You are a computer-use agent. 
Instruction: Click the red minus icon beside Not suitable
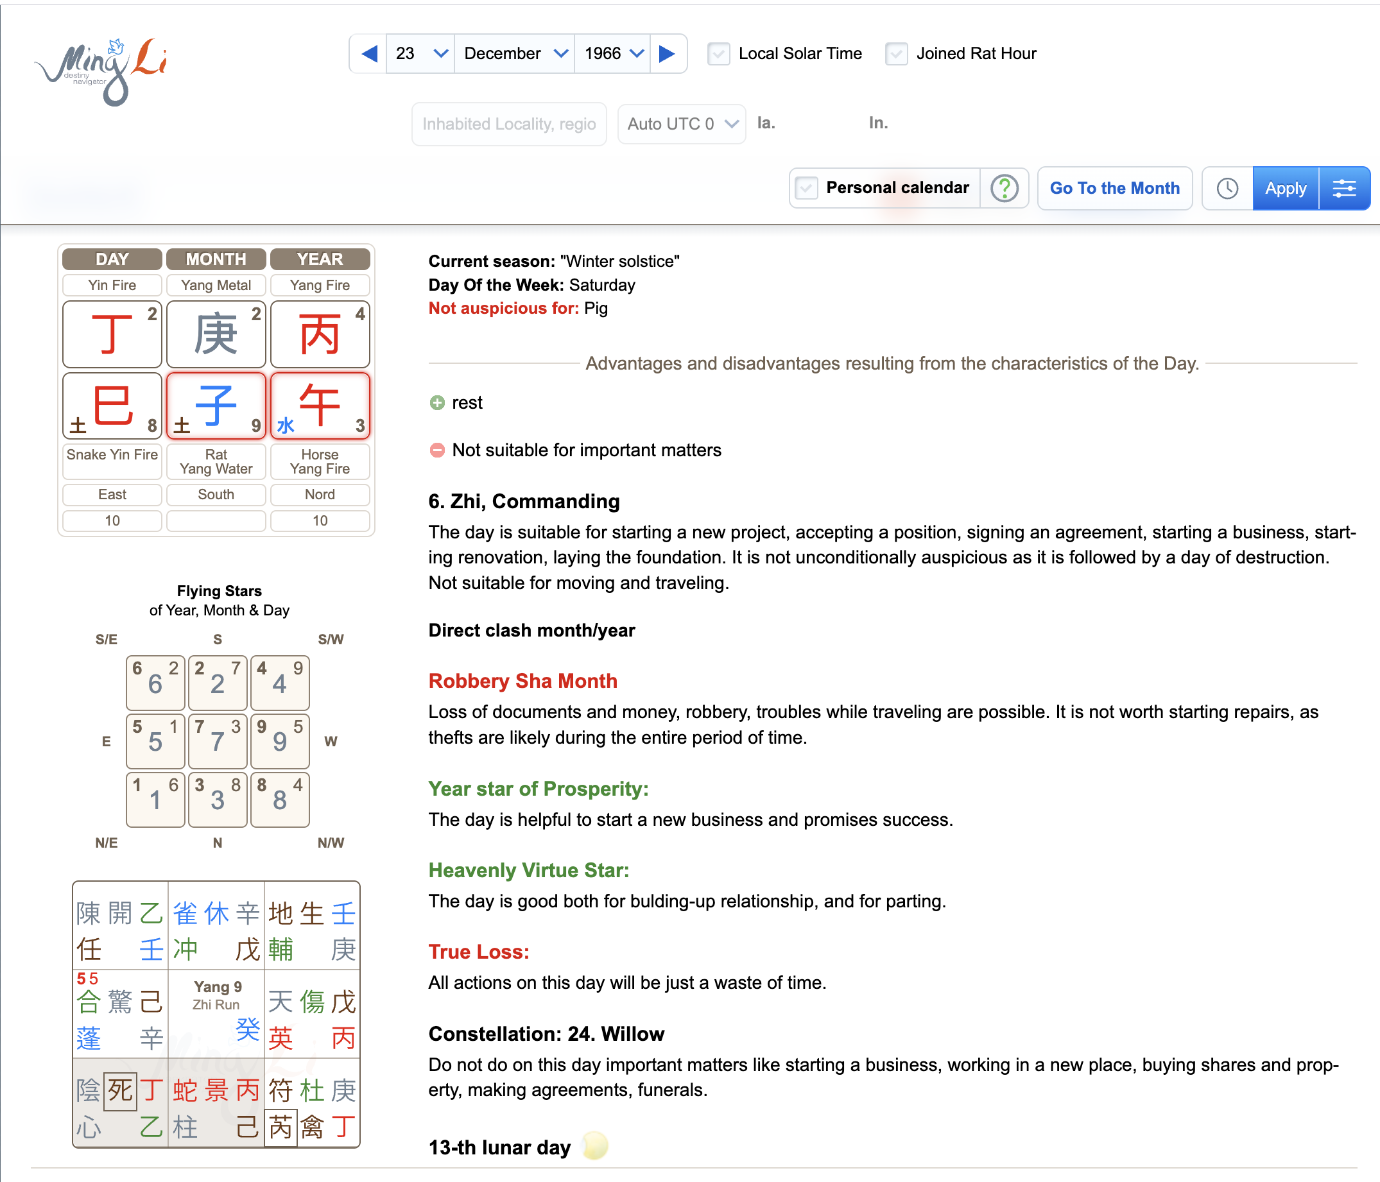[438, 450]
